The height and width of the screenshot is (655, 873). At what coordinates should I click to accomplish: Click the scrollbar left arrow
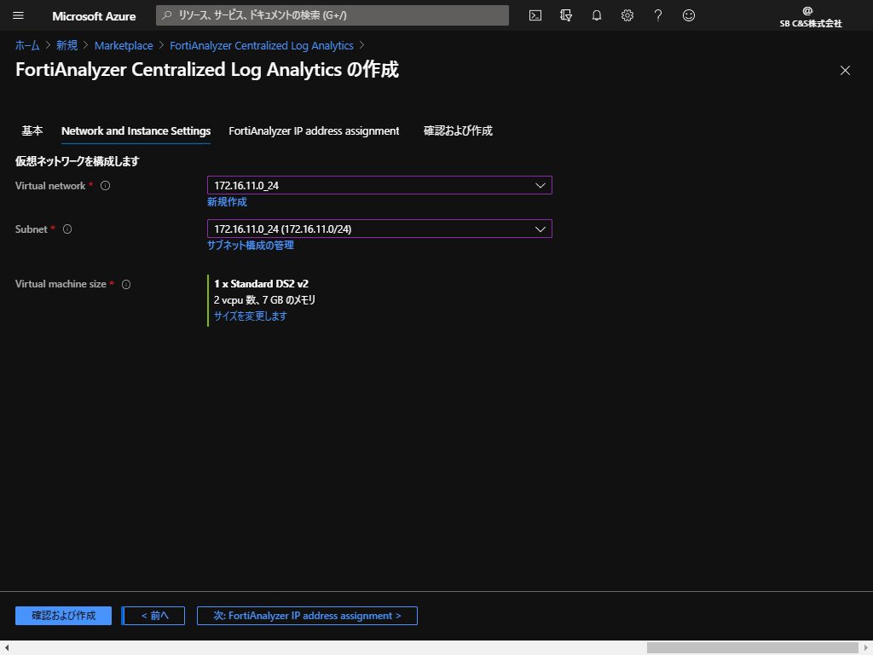click(7, 648)
